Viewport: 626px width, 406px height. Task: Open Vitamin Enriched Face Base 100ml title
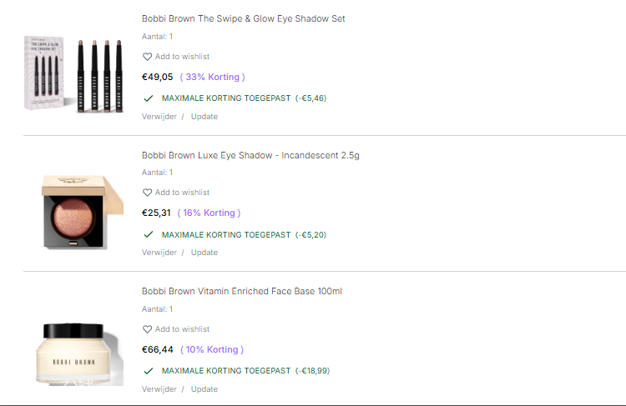(x=241, y=291)
